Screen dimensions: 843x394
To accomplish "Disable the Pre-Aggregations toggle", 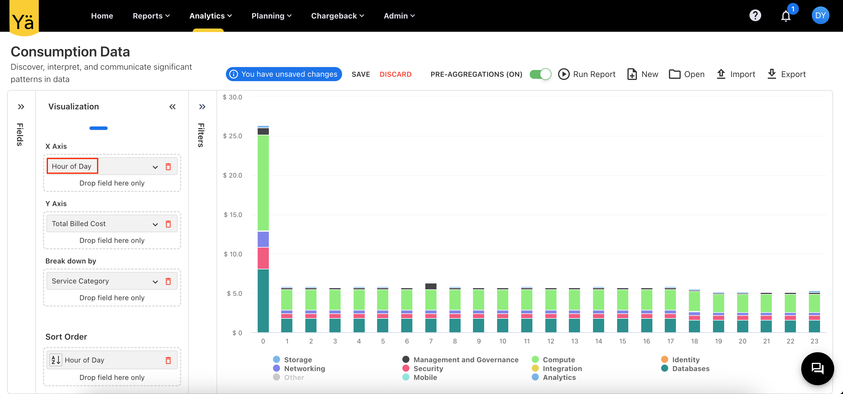I will [540, 74].
